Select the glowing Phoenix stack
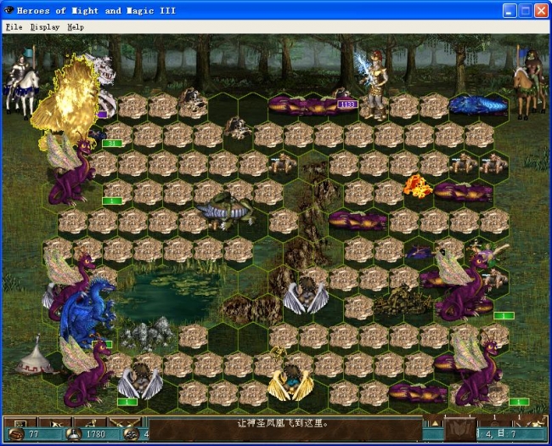This screenshot has height=446, width=552. tap(69, 100)
